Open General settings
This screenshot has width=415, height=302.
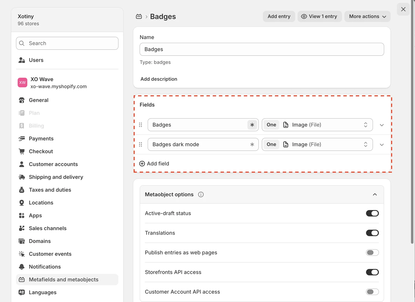click(x=67, y=100)
